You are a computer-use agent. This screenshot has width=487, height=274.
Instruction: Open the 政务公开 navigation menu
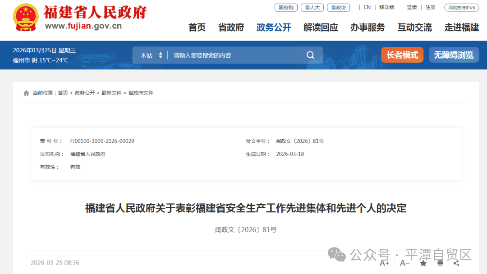pyautogui.click(x=274, y=27)
